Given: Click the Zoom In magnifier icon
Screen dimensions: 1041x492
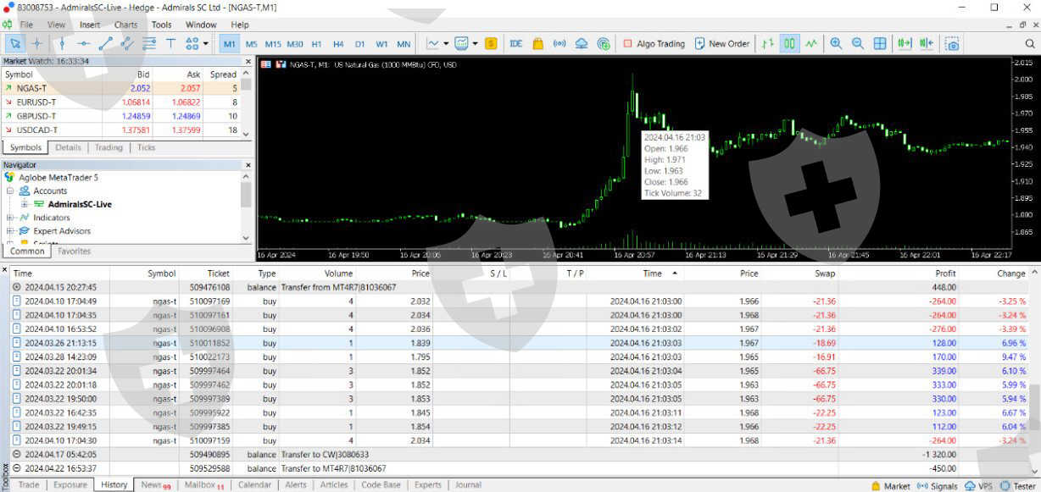Looking at the screenshot, I should pos(836,43).
